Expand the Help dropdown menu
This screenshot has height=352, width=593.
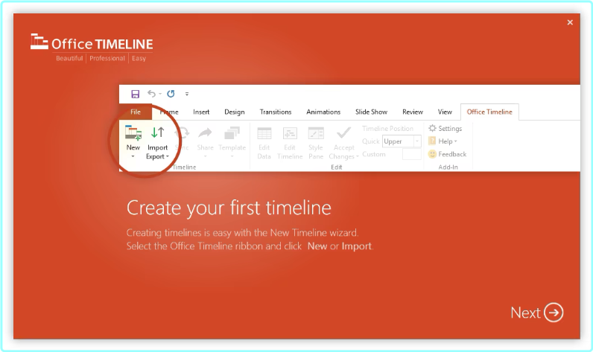(448, 141)
